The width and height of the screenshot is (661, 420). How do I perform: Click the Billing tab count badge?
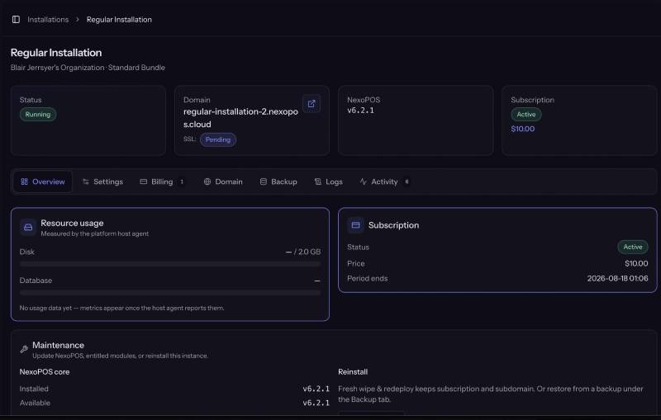[x=182, y=182]
